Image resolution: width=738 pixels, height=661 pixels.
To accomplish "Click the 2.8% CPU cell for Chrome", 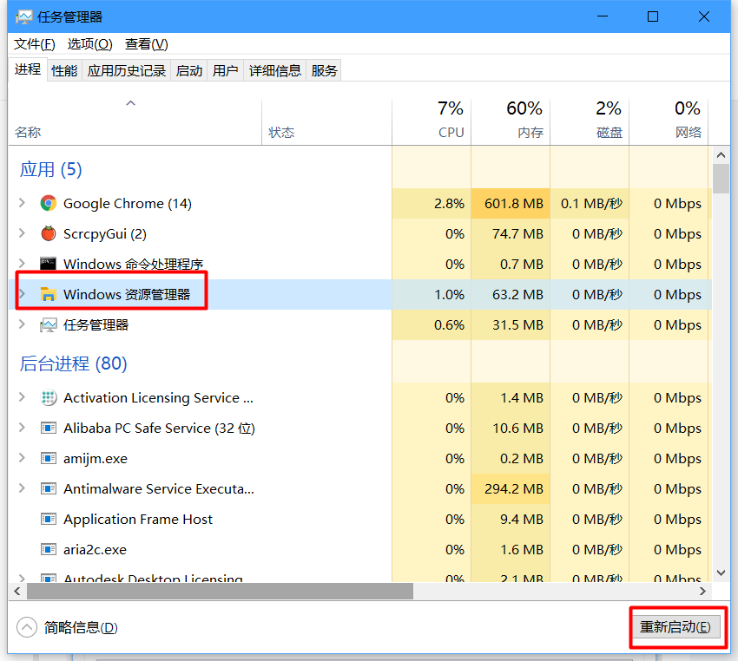I will point(432,204).
